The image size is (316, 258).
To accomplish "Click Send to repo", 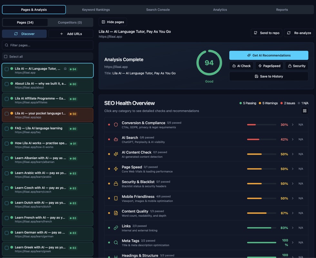I will (266, 33).
